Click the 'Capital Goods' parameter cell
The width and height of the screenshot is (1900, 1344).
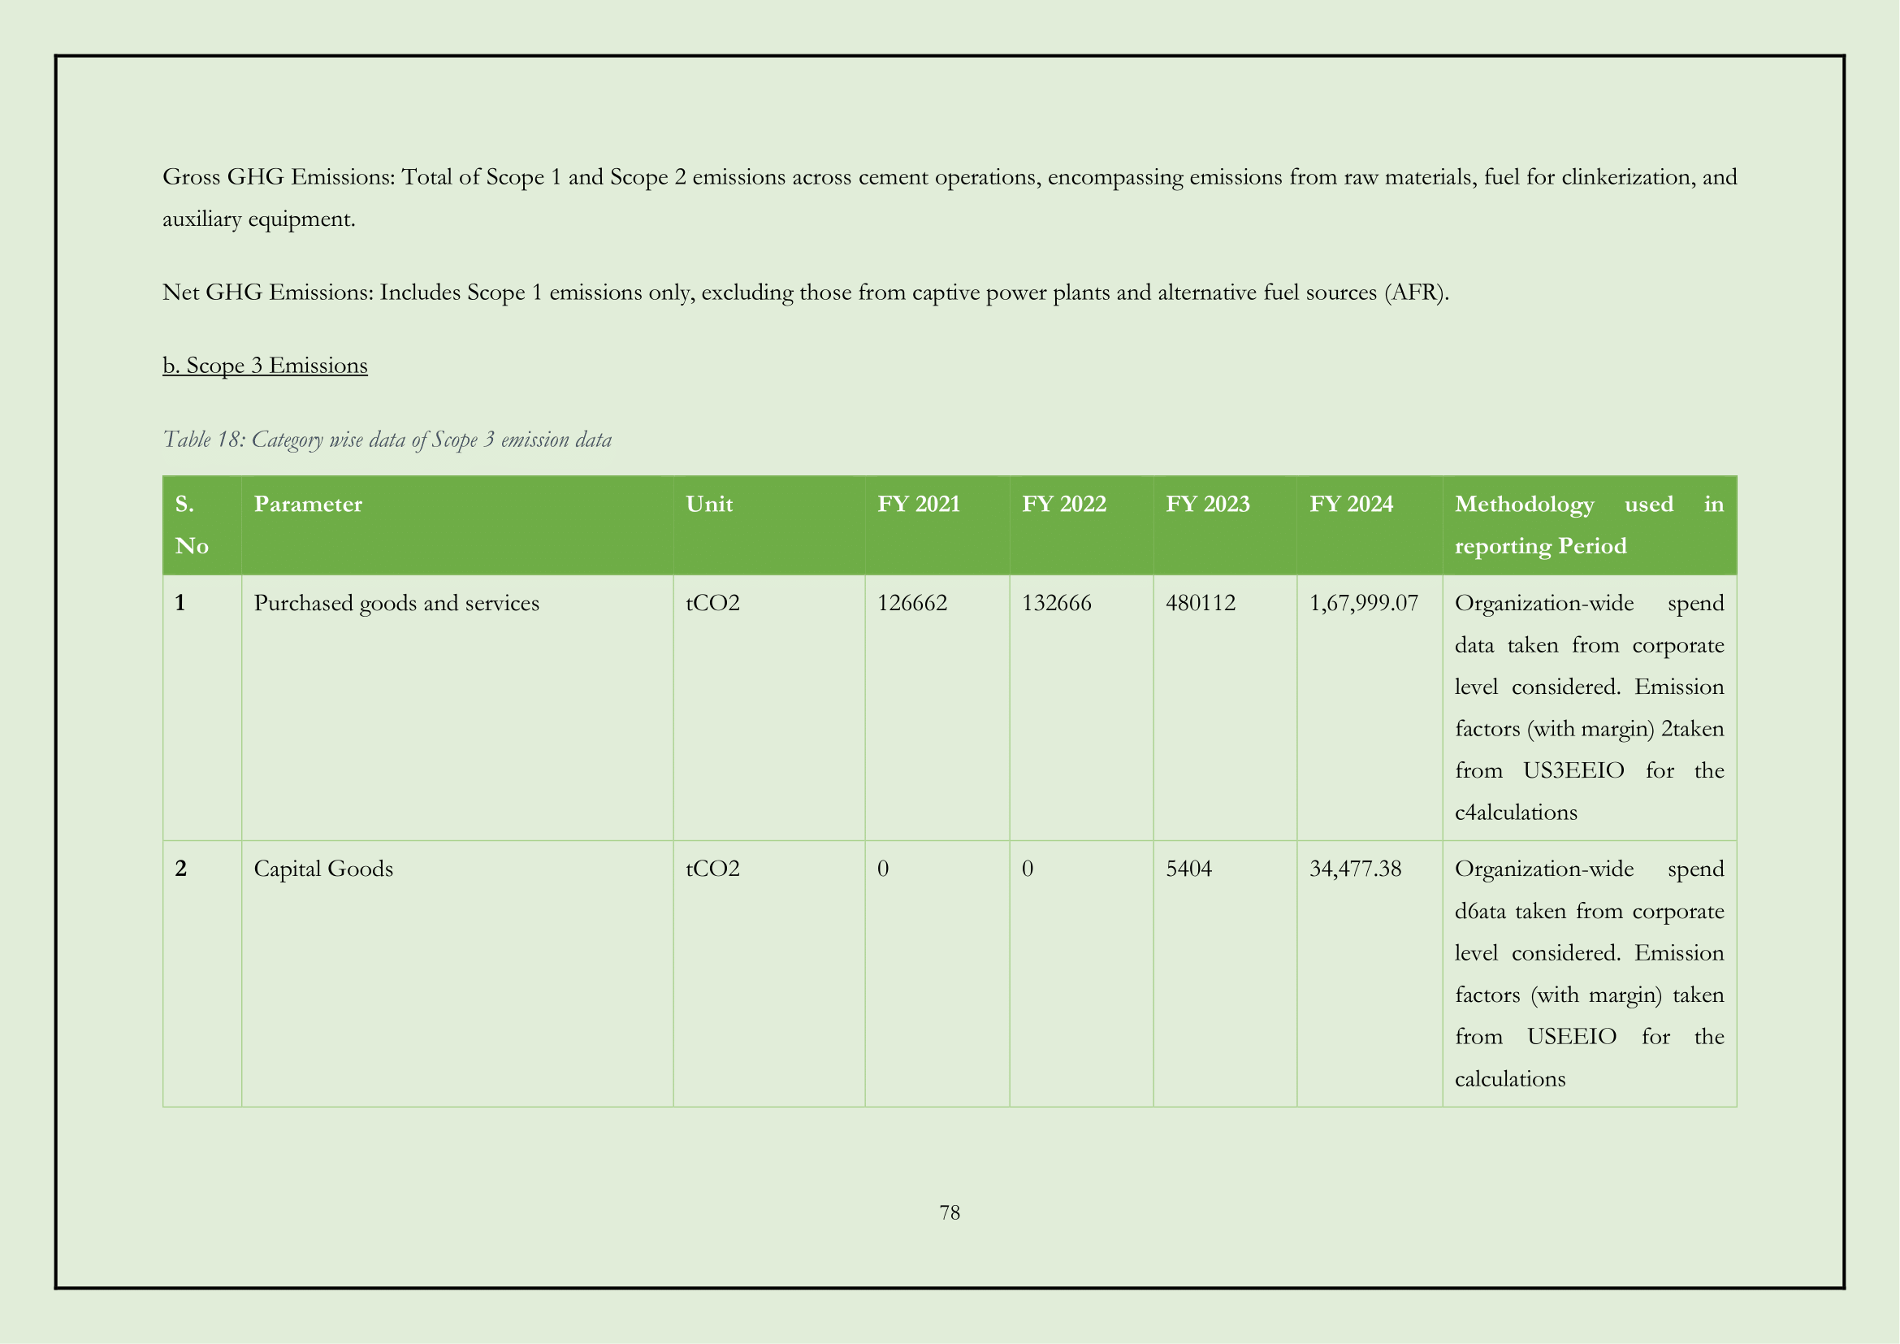[x=323, y=869]
